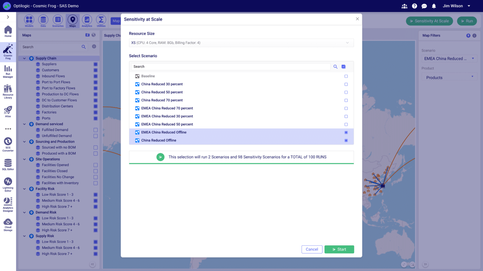Check the Baseline scenario checkbox
483x271 pixels.
coord(346,76)
